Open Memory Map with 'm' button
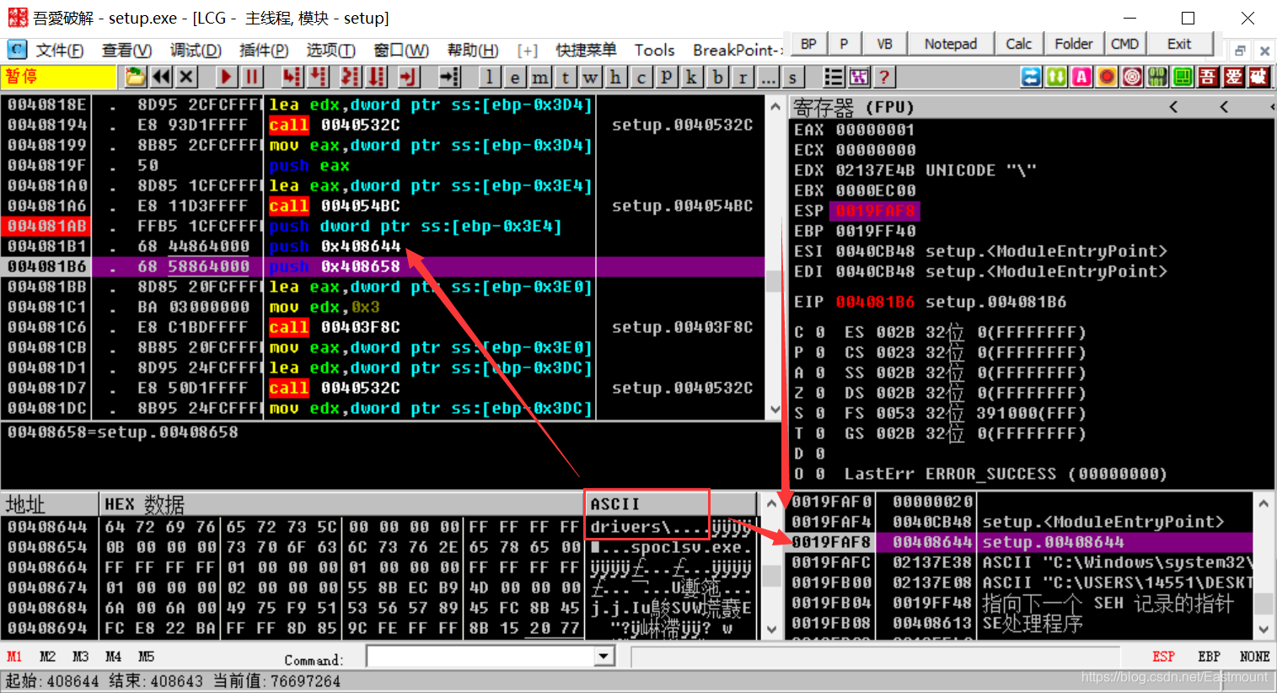This screenshot has height=693, width=1277. click(540, 78)
